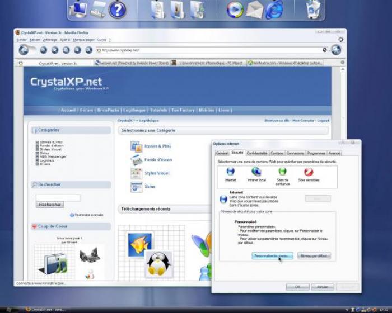
Task: Open the Affichage menu
Action: coord(50,40)
